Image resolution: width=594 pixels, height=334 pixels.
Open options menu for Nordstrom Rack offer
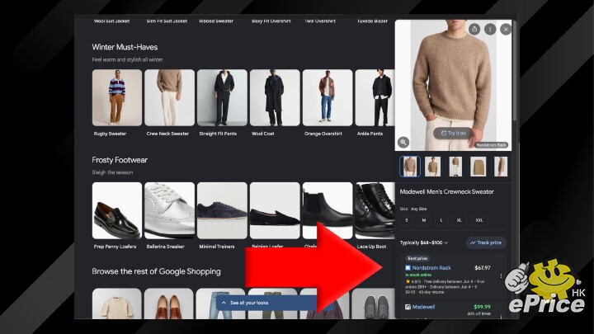coord(502,276)
